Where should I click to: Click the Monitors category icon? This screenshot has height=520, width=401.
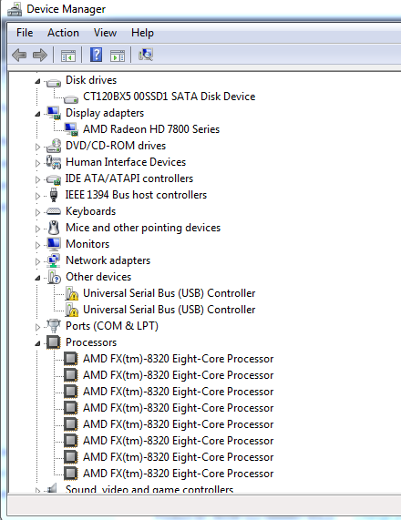coord(54,244)
